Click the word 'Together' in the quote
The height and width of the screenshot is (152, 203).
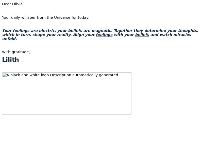[x=123, y=31]
